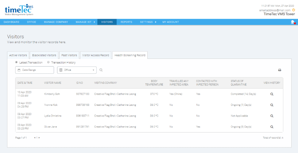Screen dimensions: 298x153
Task: Open the notifications bell icon
Action: point(293,22)
